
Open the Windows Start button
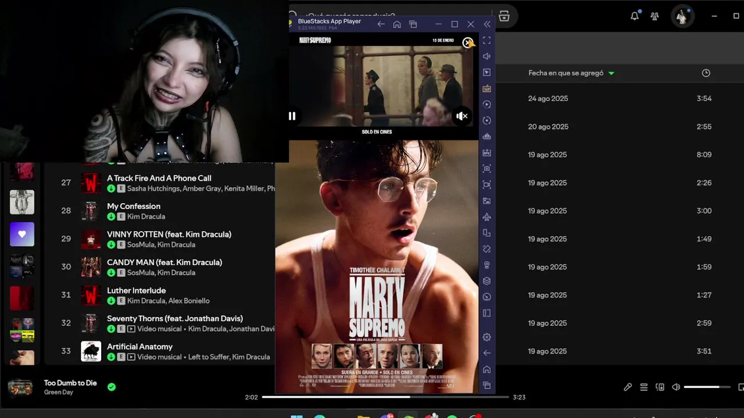tap(296, 416)
